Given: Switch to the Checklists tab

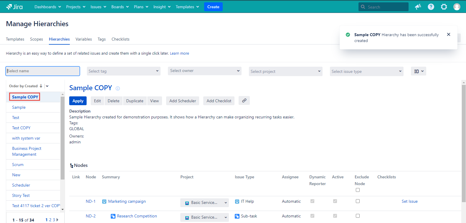Looking at the screenshot, I should point(120,39).
